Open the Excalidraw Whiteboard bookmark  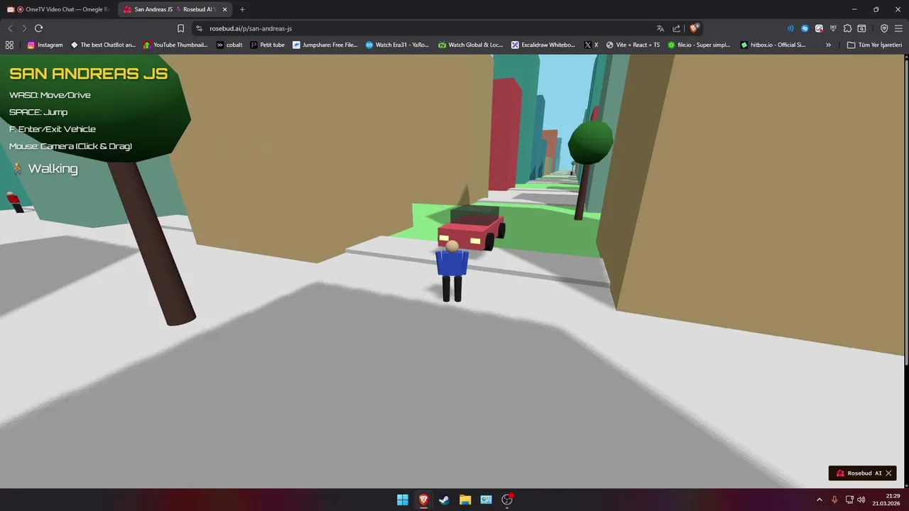(x=543, y=45)
